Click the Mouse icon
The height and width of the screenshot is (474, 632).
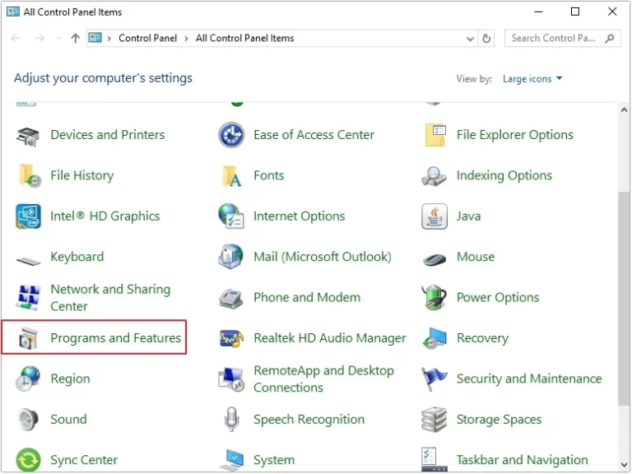click(x=434, y=258)
